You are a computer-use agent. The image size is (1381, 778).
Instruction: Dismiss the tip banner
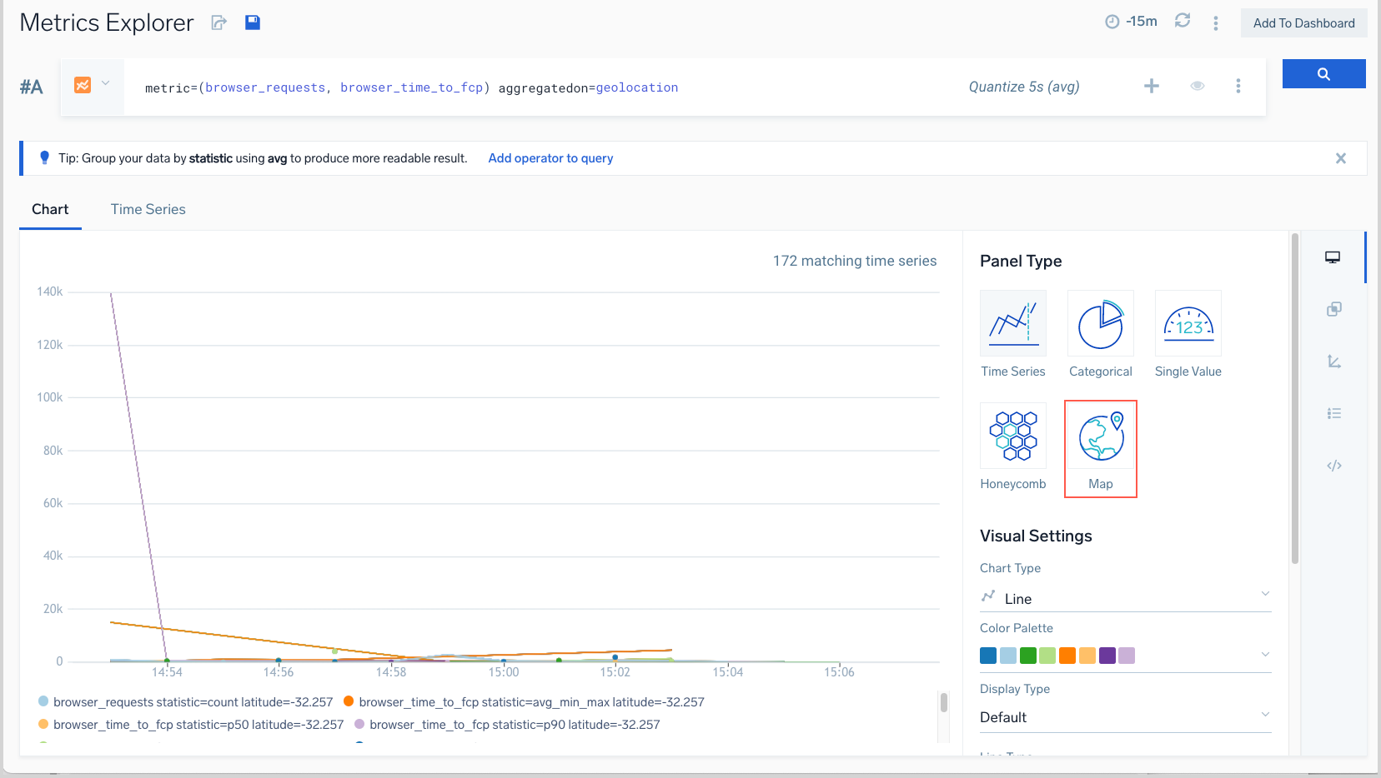1341,158
